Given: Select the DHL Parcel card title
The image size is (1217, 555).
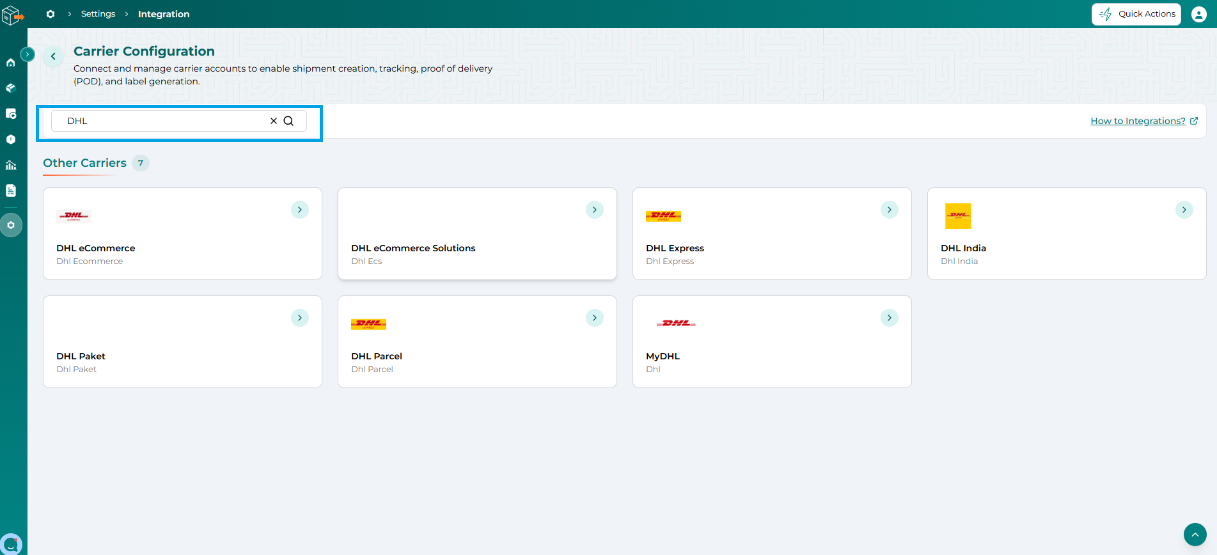Looking at the screenshot, I should (377, 356).
